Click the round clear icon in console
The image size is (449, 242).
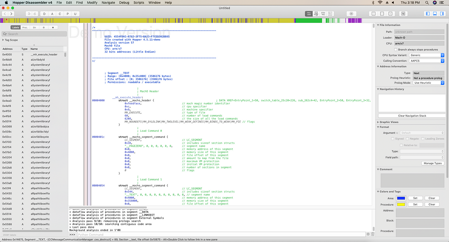tap(368, 234)
